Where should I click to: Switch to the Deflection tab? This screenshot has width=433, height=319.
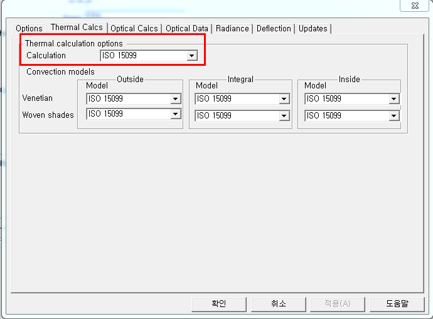point(274,28)
